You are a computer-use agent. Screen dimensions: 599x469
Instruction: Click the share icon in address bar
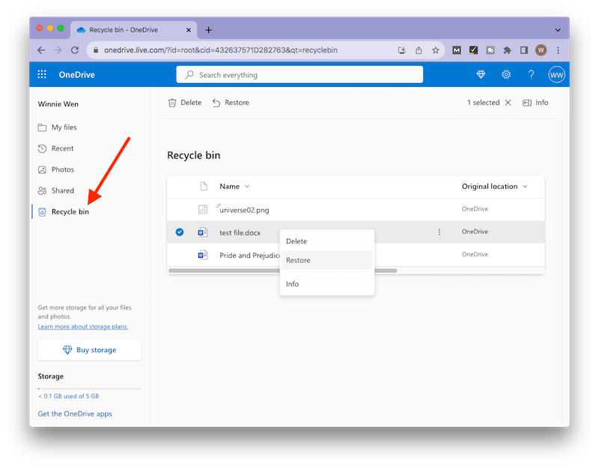[419, 50]
